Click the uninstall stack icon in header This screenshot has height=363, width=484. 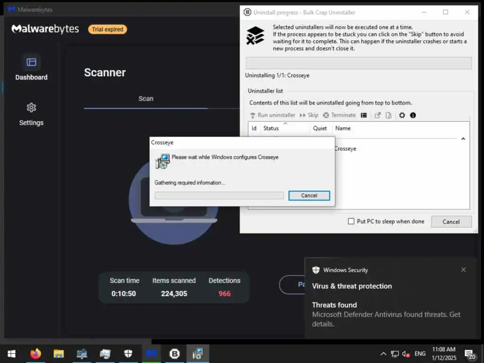click(255, 36)
